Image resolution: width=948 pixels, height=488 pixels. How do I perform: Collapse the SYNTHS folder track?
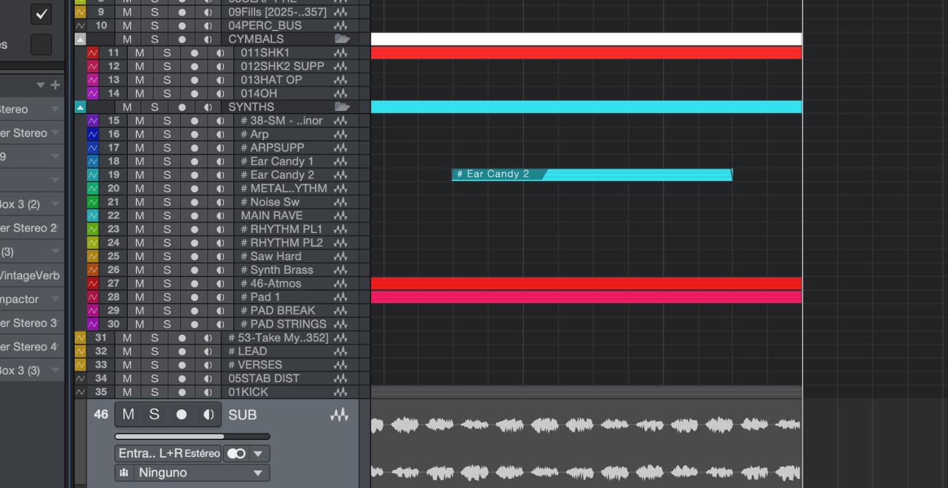[x=80, y=106]
